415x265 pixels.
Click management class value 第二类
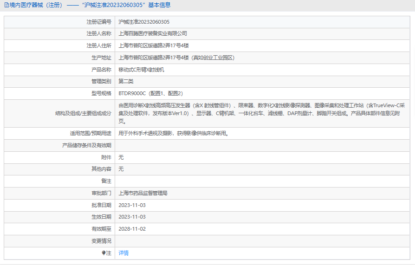pos(126,81)
